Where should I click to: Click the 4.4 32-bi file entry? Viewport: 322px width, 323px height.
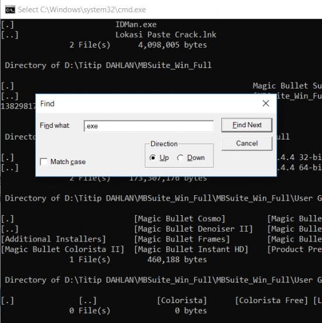pos(299,157)
